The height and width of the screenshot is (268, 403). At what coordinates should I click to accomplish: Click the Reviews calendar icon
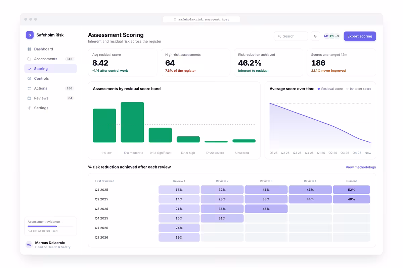pos(29,98)
